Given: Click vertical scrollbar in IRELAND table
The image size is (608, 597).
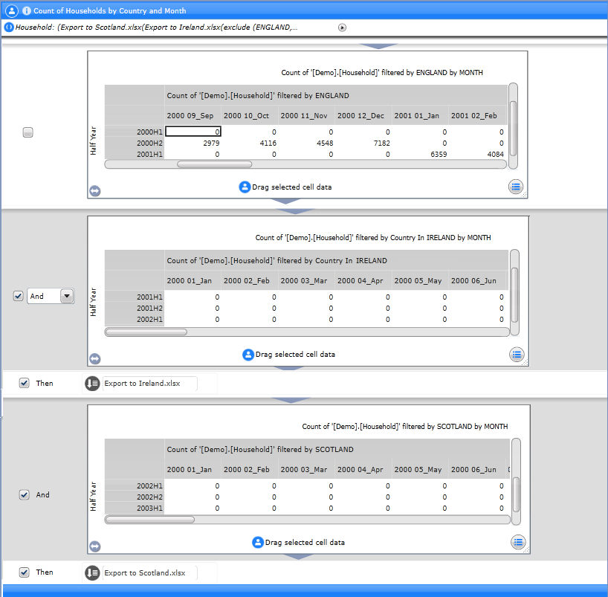Looking at the screenshot, I should (x=514, y=292).
